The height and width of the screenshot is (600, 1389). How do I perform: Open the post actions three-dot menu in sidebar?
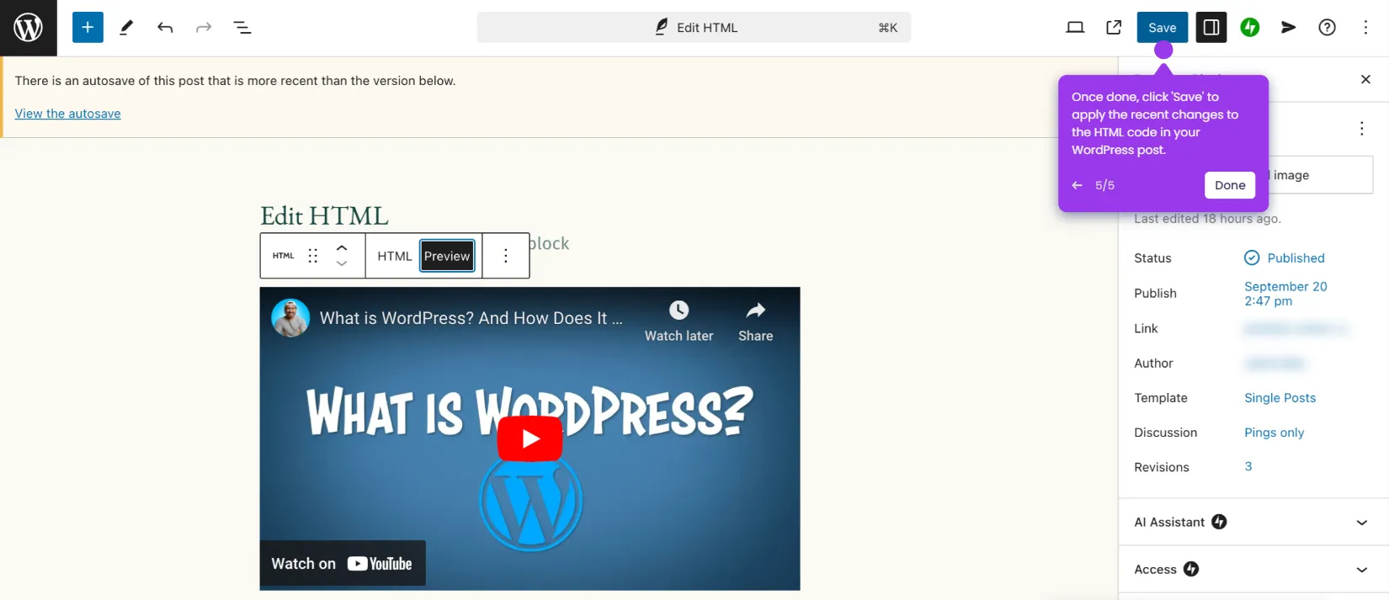click(1361, 129)
